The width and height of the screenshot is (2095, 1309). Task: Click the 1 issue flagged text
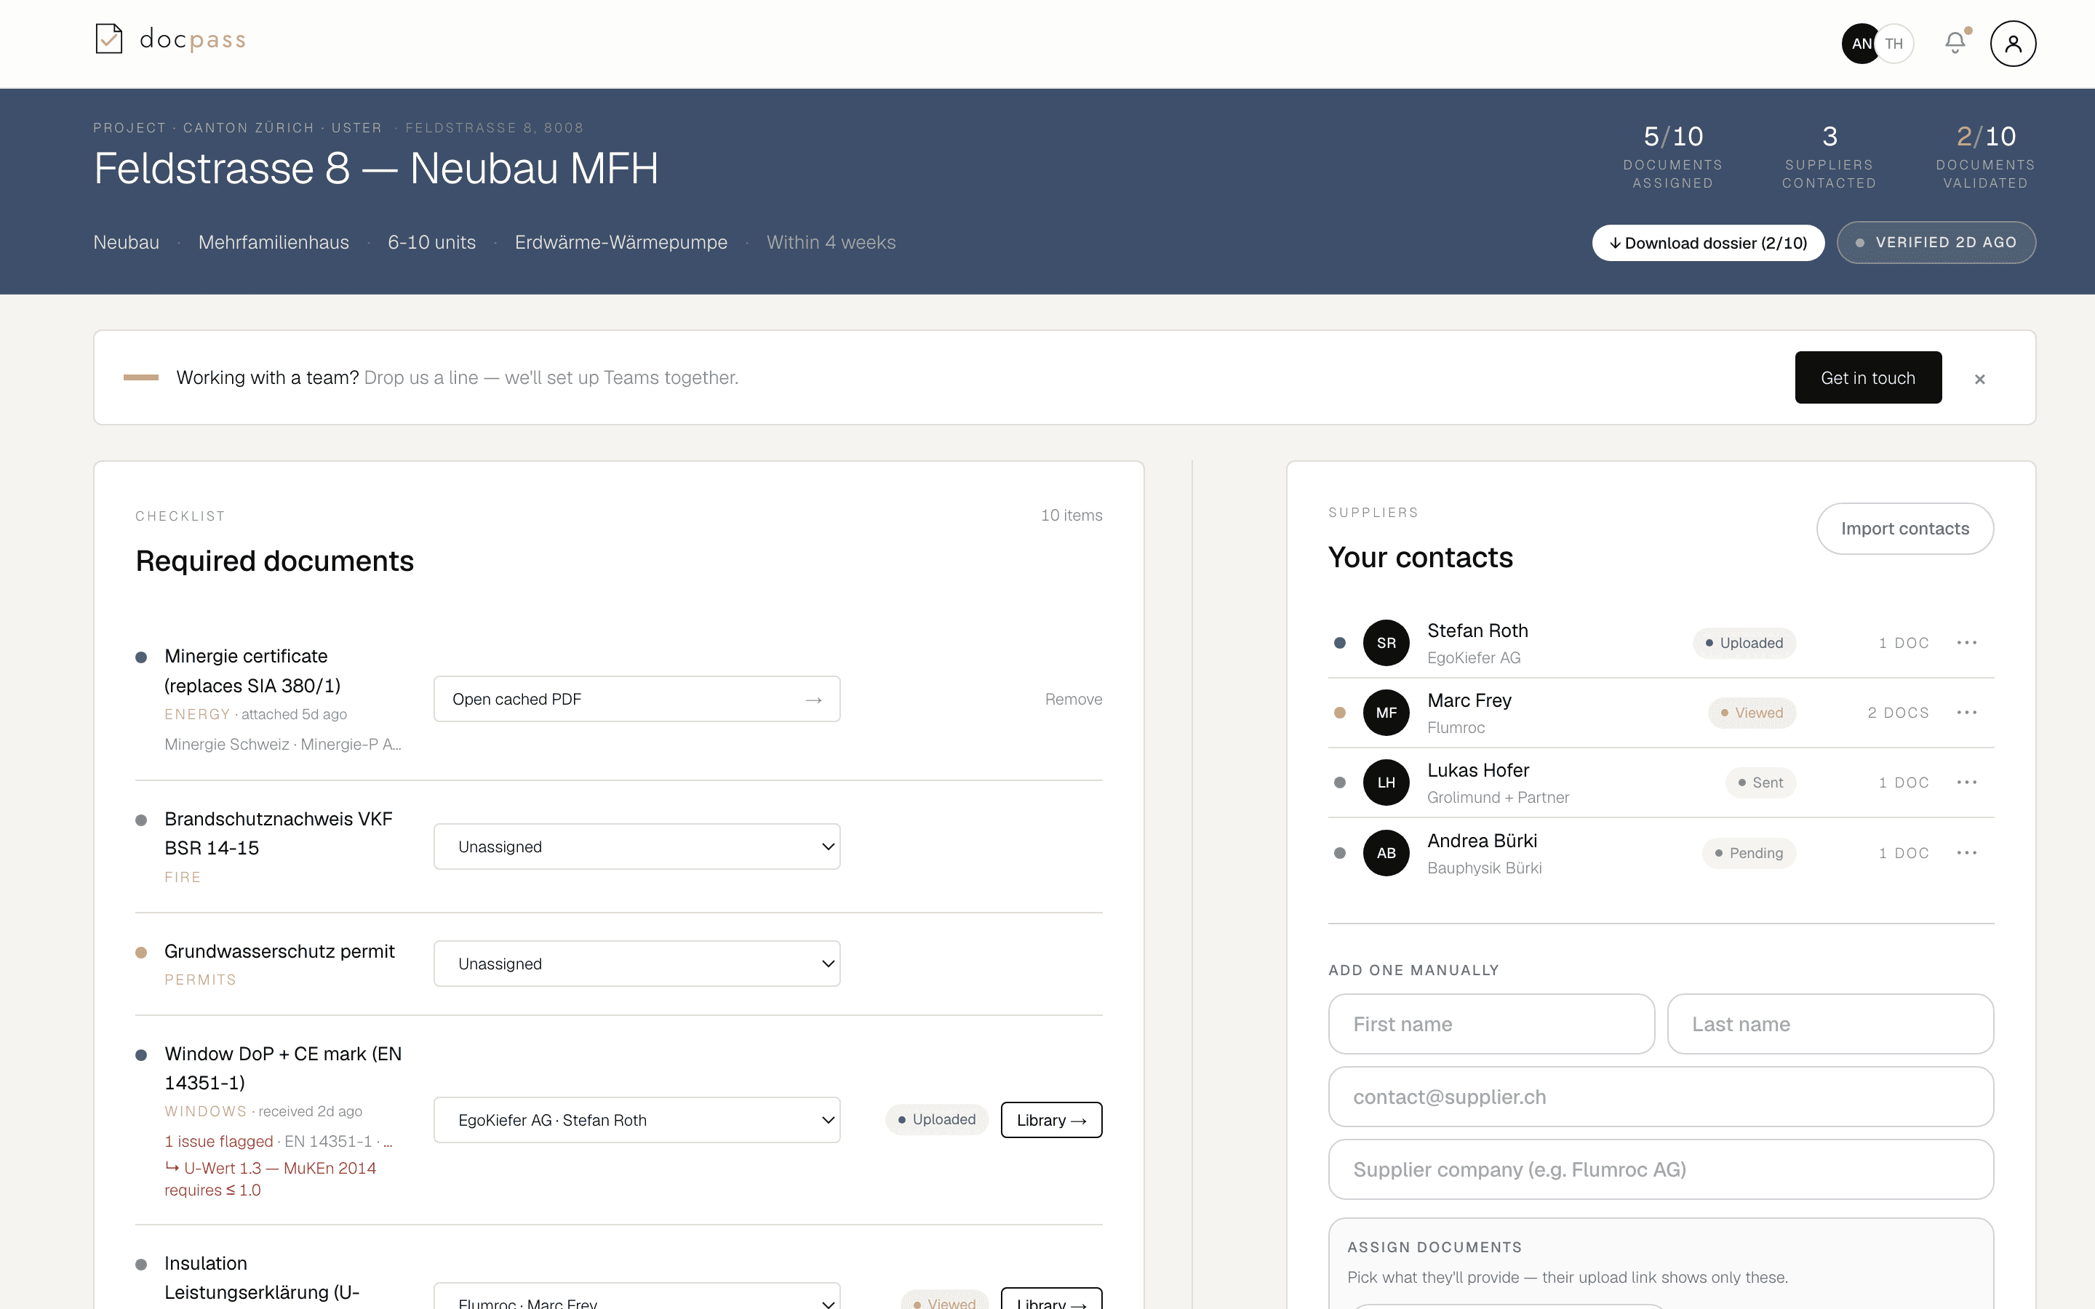(218, 1142)
